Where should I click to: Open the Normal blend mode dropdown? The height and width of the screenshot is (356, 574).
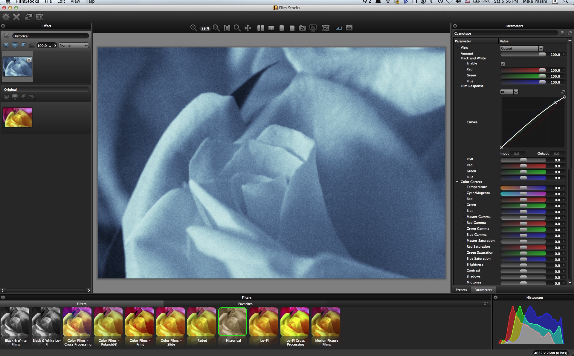(74, 45)
